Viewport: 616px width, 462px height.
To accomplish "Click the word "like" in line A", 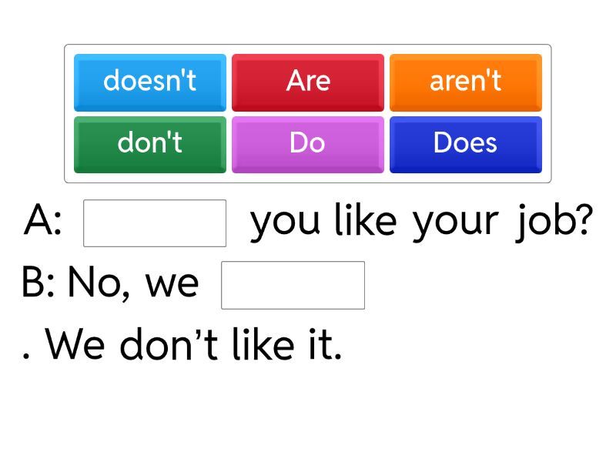I will pyautogui.click(x=365, y=222).
